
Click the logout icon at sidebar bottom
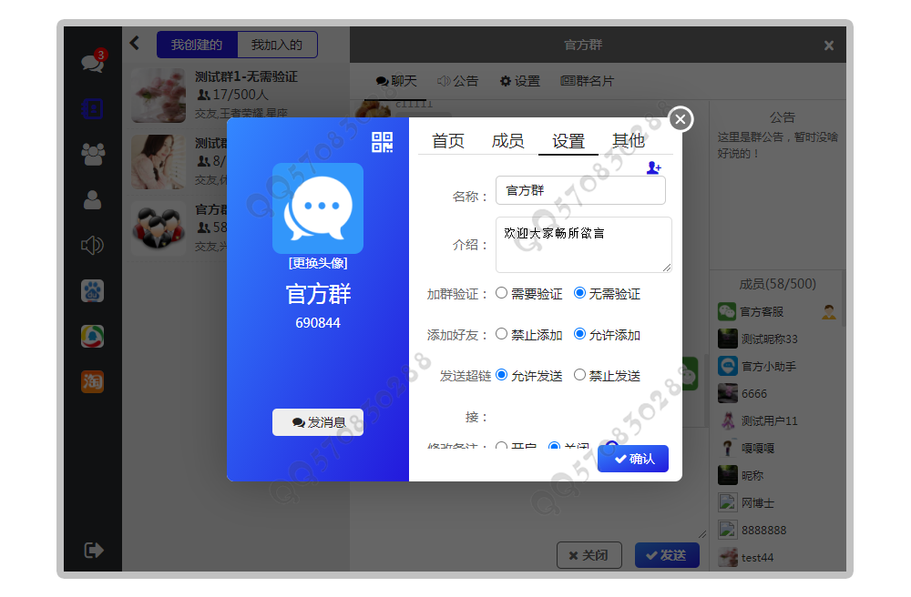tap(91, 550)
